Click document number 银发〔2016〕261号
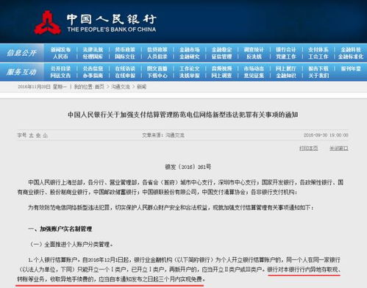Viewport: 367px width, 288px height. [188, 167]
